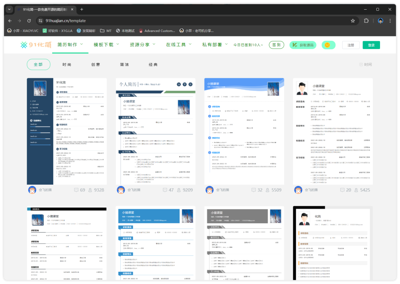Open Chrome three-dot menu
The image size is (400, 284).
(x=390, y=21)
